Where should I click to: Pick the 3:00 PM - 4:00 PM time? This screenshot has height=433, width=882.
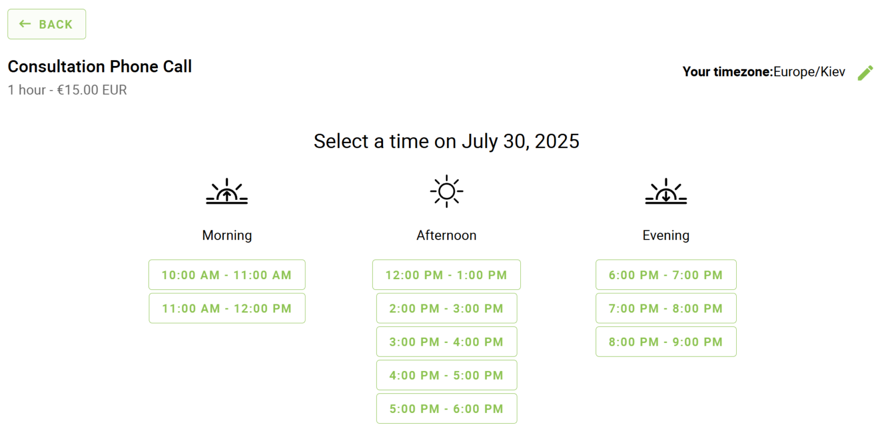pyautogui.click(x=446, y=342)
